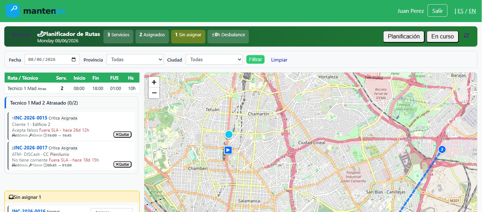Click the blue play start marker on map
The image size is (482, 212).
[x=228, y=150]
